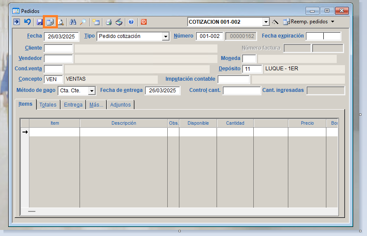Focus the Fecha de entrega date field
This screenshot has width=367, height=236.
tap(163, 91)
